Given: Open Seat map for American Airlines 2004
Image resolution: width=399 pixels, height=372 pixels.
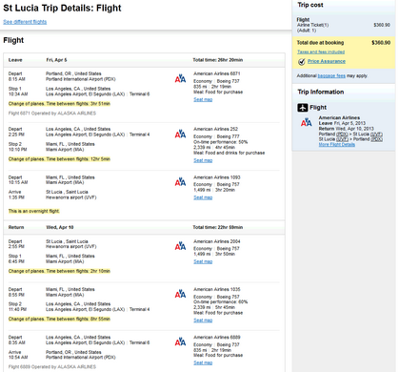Looking at the screenshot, I should point(203,261).
